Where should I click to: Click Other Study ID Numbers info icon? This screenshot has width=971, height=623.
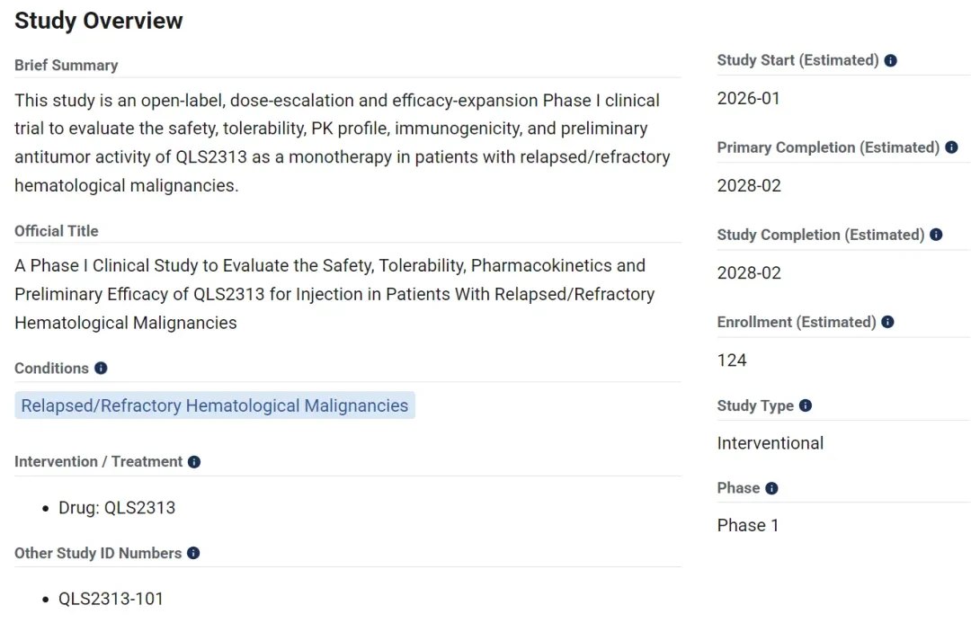(x=193, y=553)
